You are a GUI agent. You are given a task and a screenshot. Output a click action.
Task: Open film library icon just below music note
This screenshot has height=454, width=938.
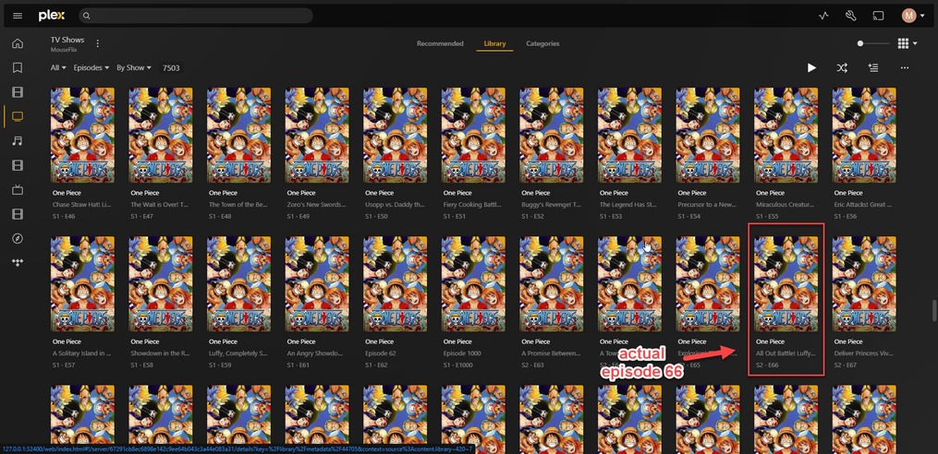(x=18, y=165)
